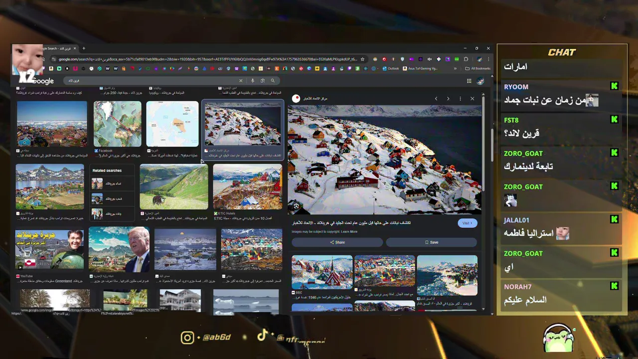Close the image preview panel
638x359 pixels.
473,99
